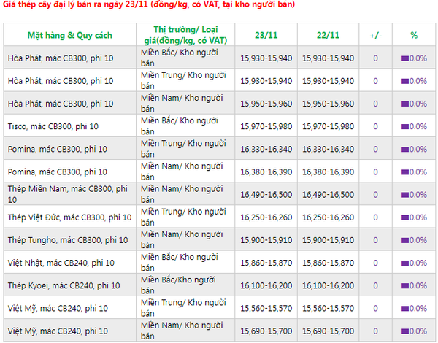Image resolution: width=438 pixels, height=343 pixels.
Task: Click 22/11 price 16,490-16,500 in Thép Miền Nam row
Action: (328, 195)
